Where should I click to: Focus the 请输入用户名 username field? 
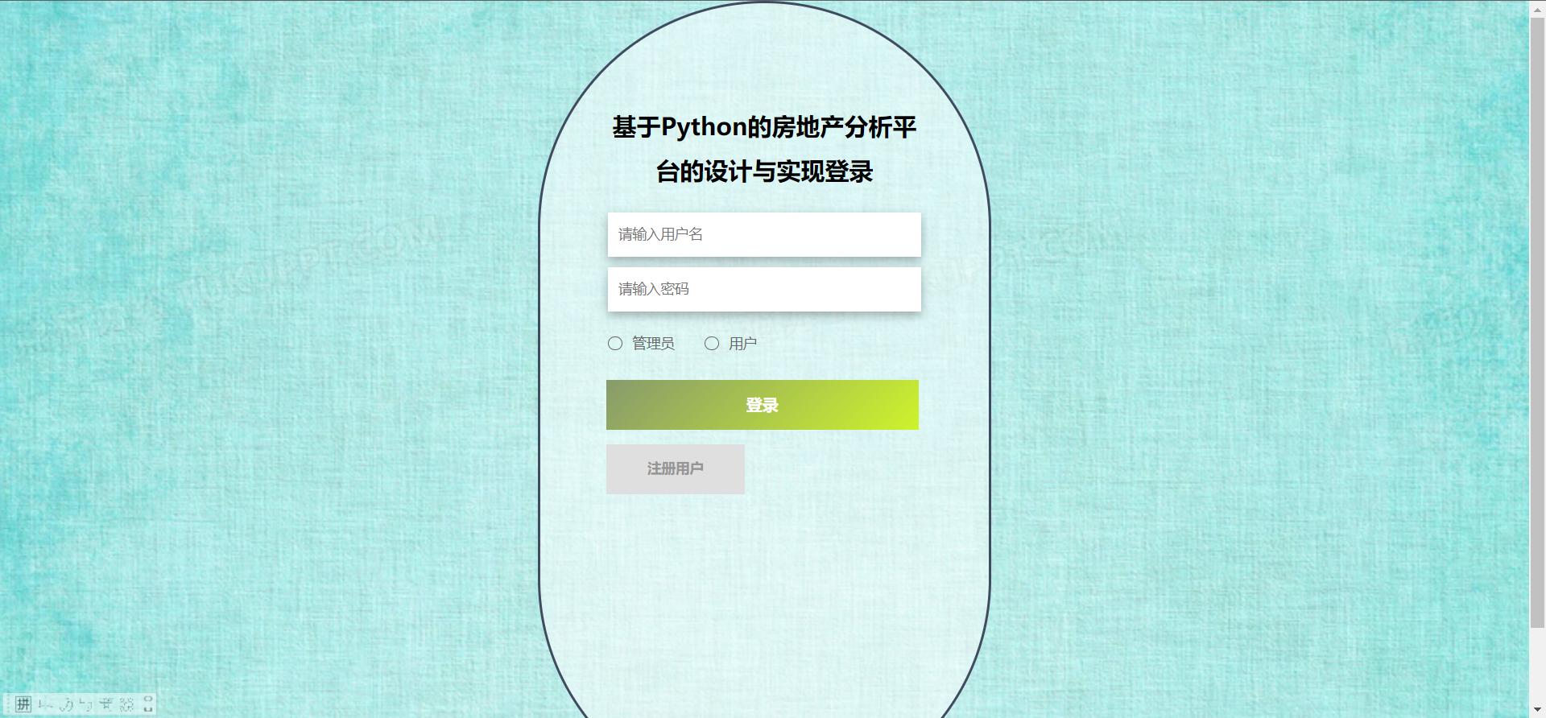coord(764,234)
